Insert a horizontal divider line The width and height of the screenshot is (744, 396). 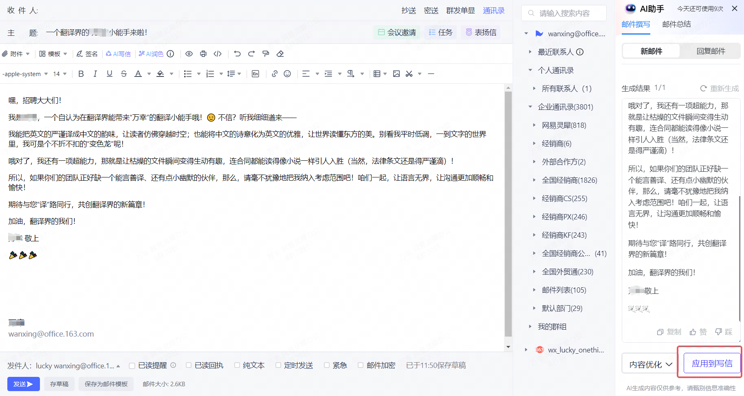tap(431, 74)
